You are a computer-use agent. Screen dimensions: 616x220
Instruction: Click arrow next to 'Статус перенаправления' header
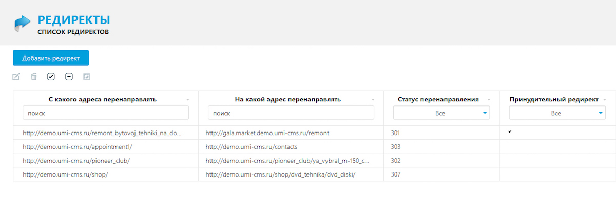tap(489, 99)
